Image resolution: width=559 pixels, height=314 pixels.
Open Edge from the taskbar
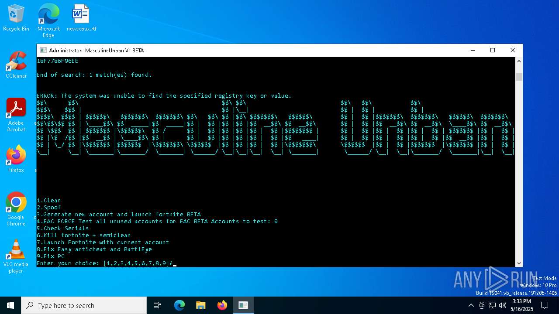[x=179, y=305]
